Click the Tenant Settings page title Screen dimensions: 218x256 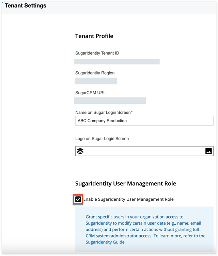click(x=26, y=6)
